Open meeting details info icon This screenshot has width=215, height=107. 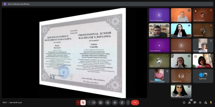(x=184, y=103)
